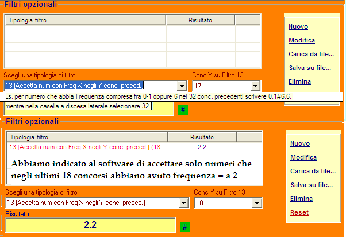Screen dimensions: 346x237
Task: Open Conc.Y dropdown showing value 17
Action: (256, 86)
